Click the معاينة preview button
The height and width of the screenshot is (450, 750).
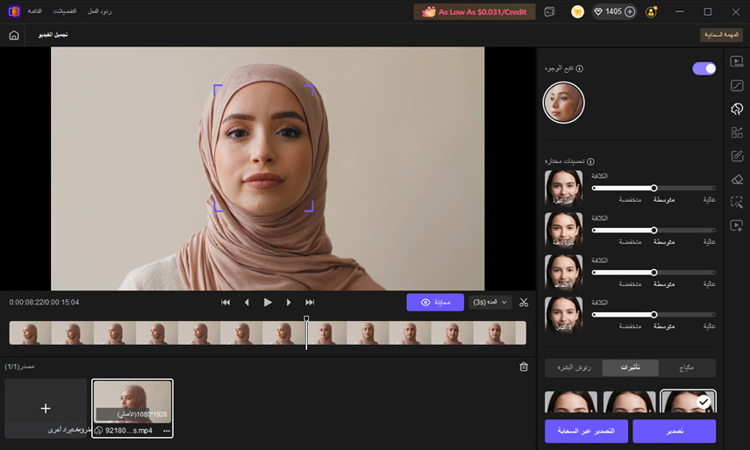435,303
